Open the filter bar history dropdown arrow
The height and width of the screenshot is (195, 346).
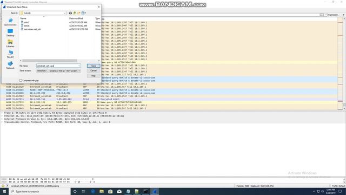click(x=325, y=15)
